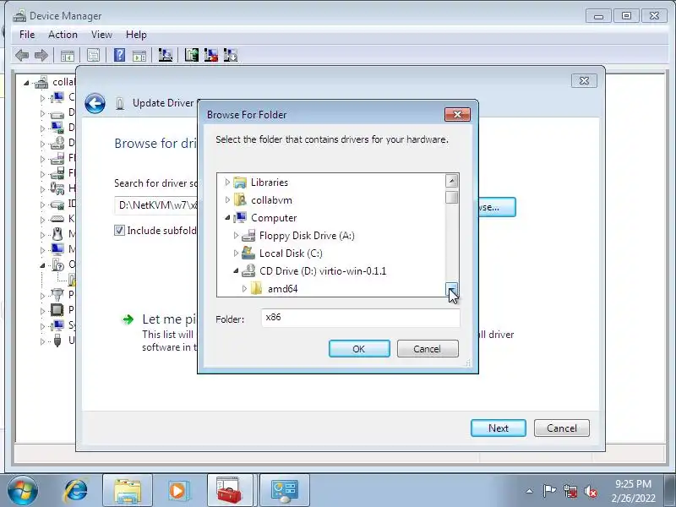The height and width of the screenshot is (507, 676).
Task: Open the File menu
Action: point(27,35)
